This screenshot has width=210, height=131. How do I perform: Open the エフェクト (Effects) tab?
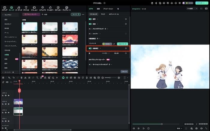coord(43,9)
